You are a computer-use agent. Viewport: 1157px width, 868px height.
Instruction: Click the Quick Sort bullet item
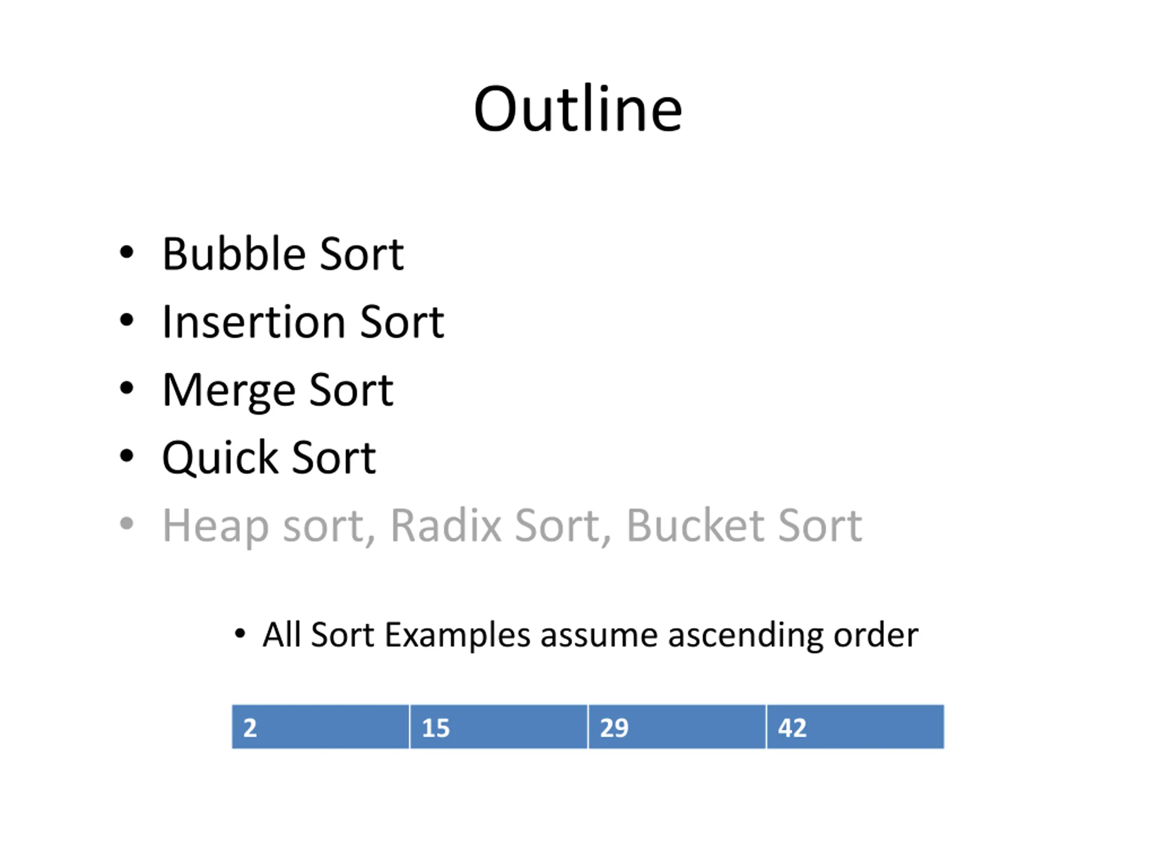point(269,458)
